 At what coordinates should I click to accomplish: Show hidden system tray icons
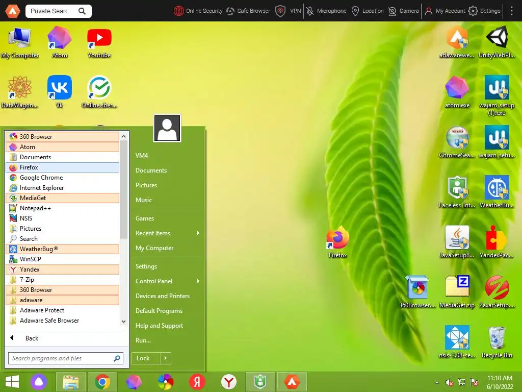pyautogui.click(x=437, y=382)
